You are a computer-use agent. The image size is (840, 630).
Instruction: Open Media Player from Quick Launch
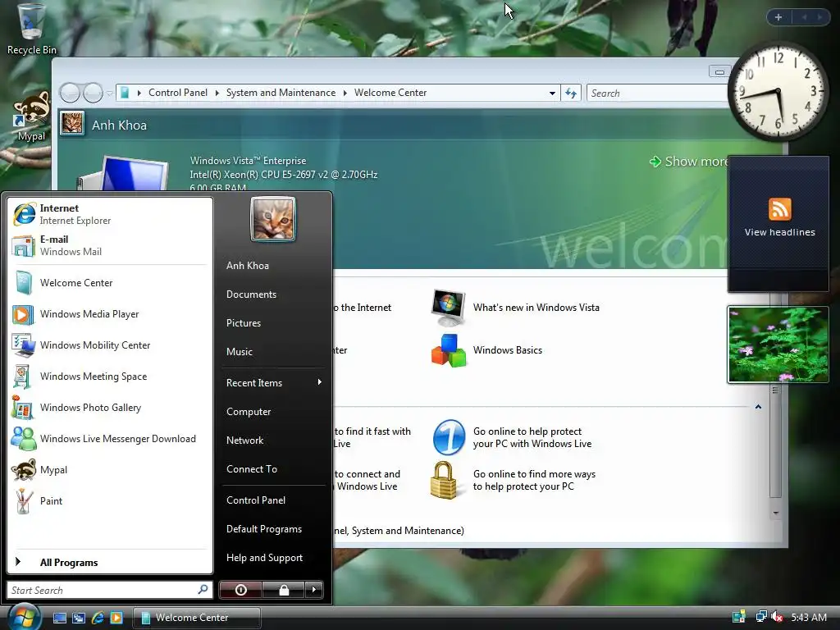point(116,618)
